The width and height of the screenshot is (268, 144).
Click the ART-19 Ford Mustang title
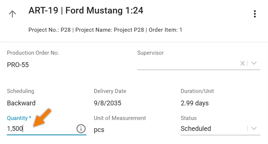(x=86, y=11)
